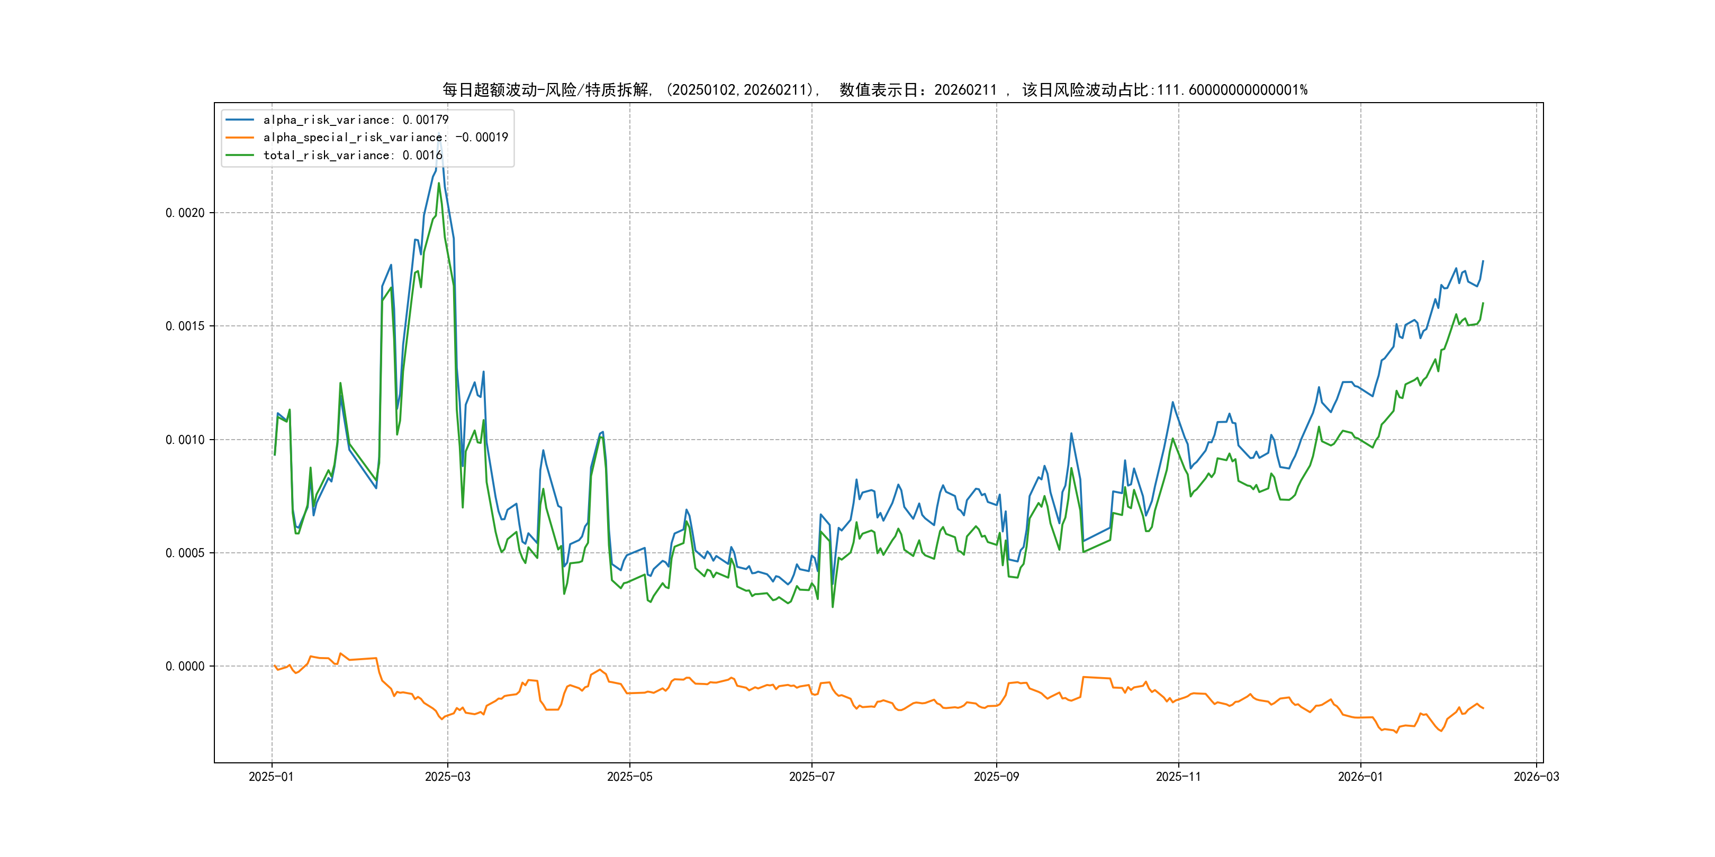This screenshot has width=1715, height=857.
Task: Click the 0.0000 y-axis tick label
Action: [x=185, y=666]
